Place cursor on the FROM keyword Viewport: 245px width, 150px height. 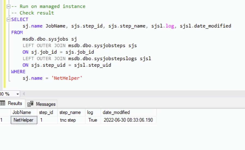coord(17,32)
